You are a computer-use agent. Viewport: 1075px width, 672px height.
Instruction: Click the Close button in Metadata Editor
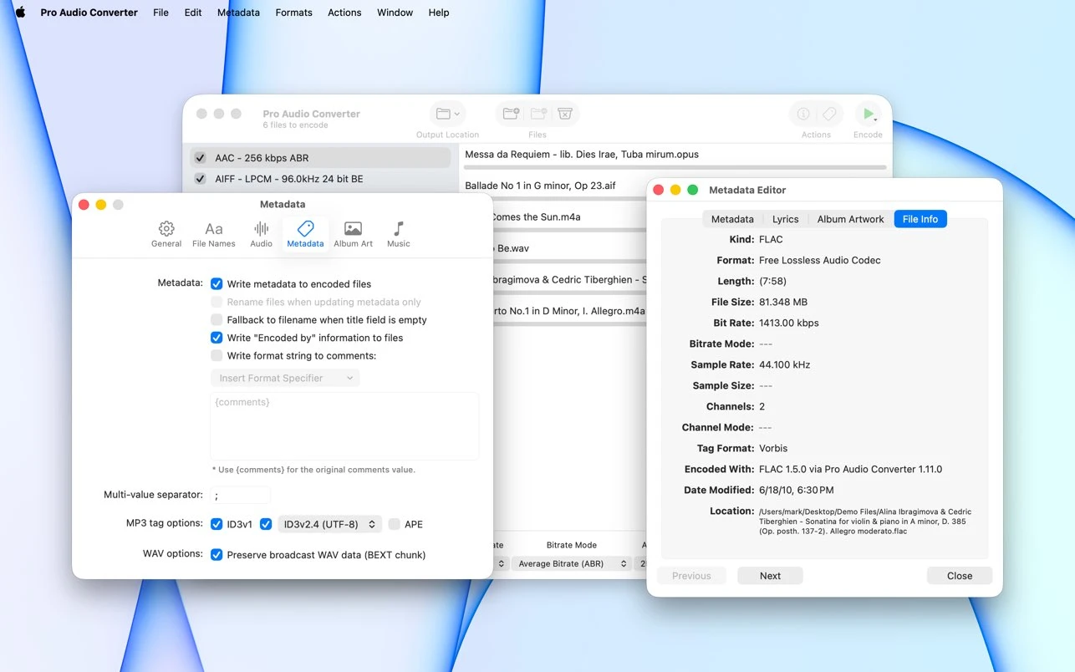pyautogui.click(x=960, y=576)
